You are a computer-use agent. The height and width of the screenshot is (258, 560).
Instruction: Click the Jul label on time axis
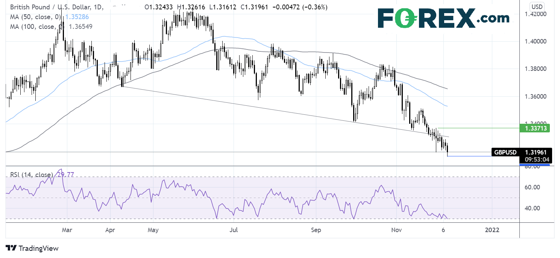pyautogui.click(x=234, y=230)
